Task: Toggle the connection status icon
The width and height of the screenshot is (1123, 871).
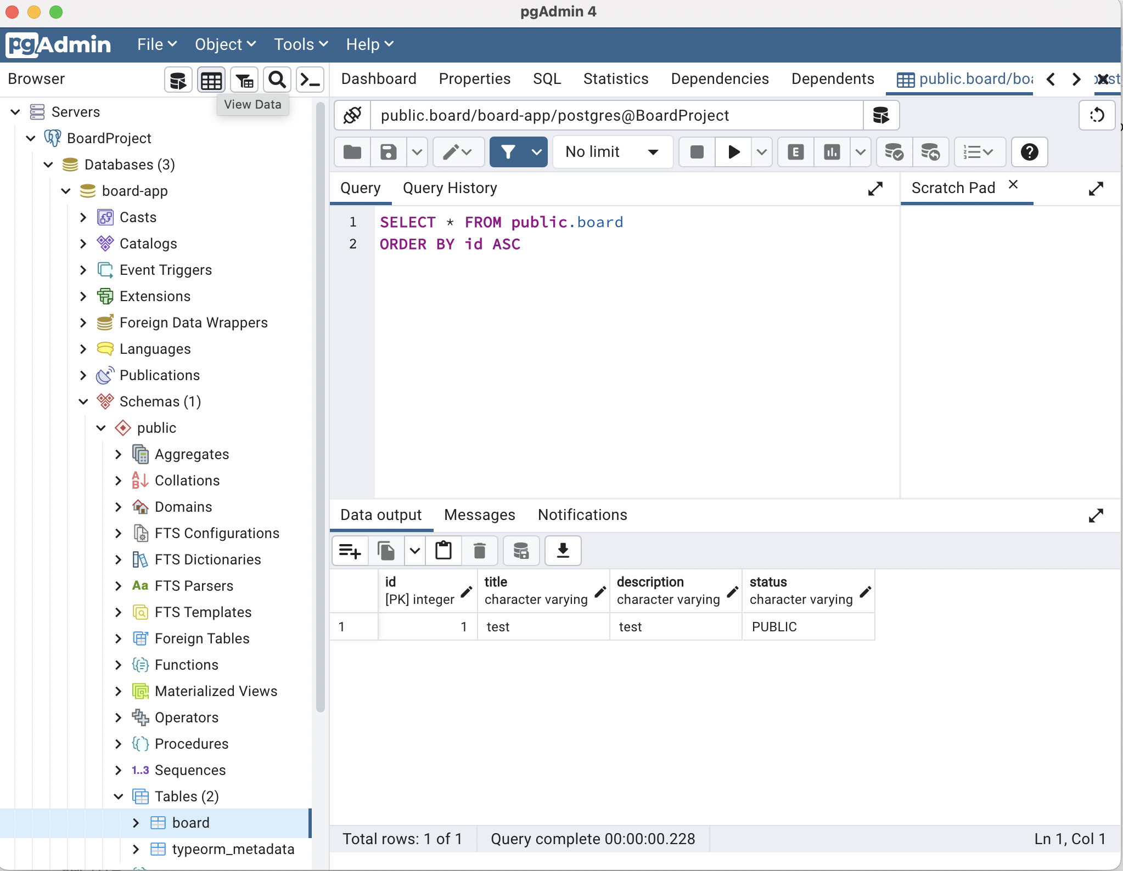Action: 352,116
